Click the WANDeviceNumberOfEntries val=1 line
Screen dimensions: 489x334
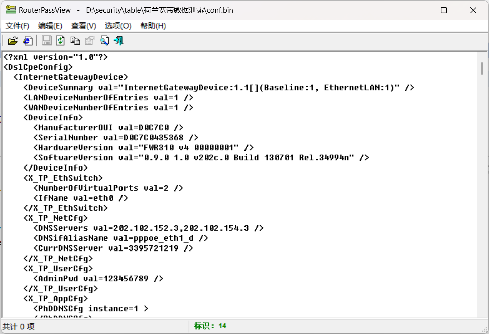pos(108,107)
